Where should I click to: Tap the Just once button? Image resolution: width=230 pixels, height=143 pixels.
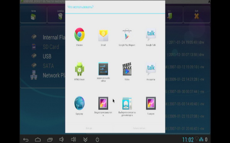click(139, 128)
